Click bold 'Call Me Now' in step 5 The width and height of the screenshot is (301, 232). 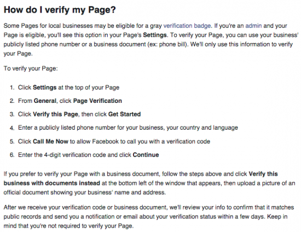[x=50, y=141]
